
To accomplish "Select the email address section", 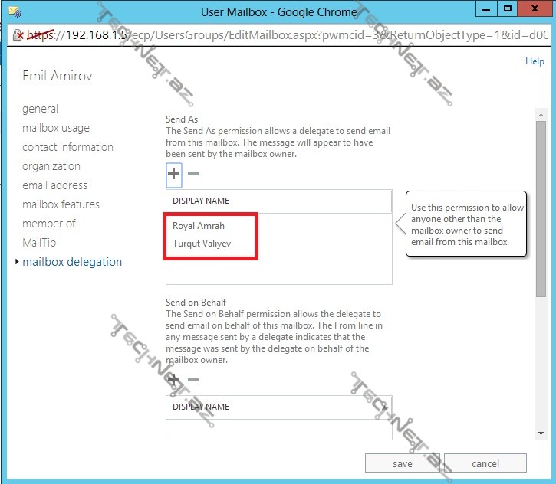I will (54, 185).
